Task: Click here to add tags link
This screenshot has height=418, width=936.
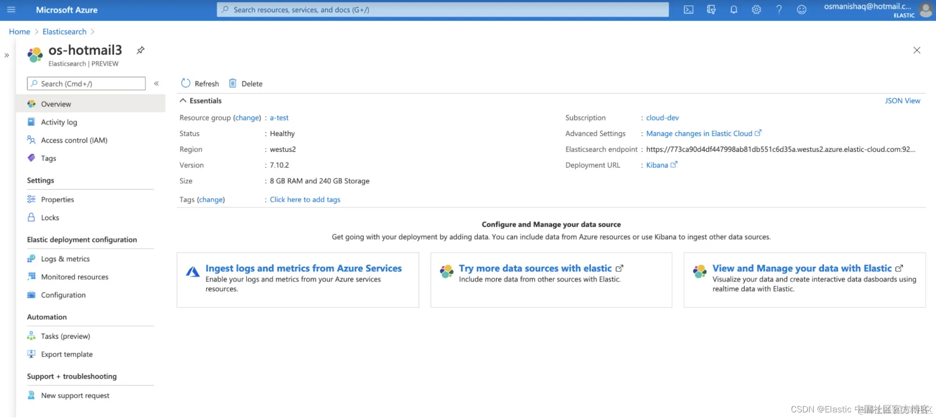Action: 305,200
